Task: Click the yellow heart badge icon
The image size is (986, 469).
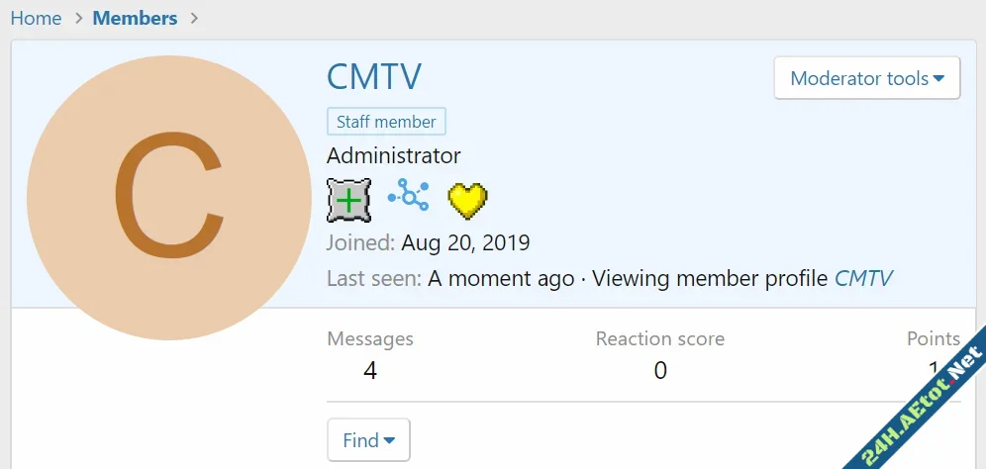Action: [467, 200]
